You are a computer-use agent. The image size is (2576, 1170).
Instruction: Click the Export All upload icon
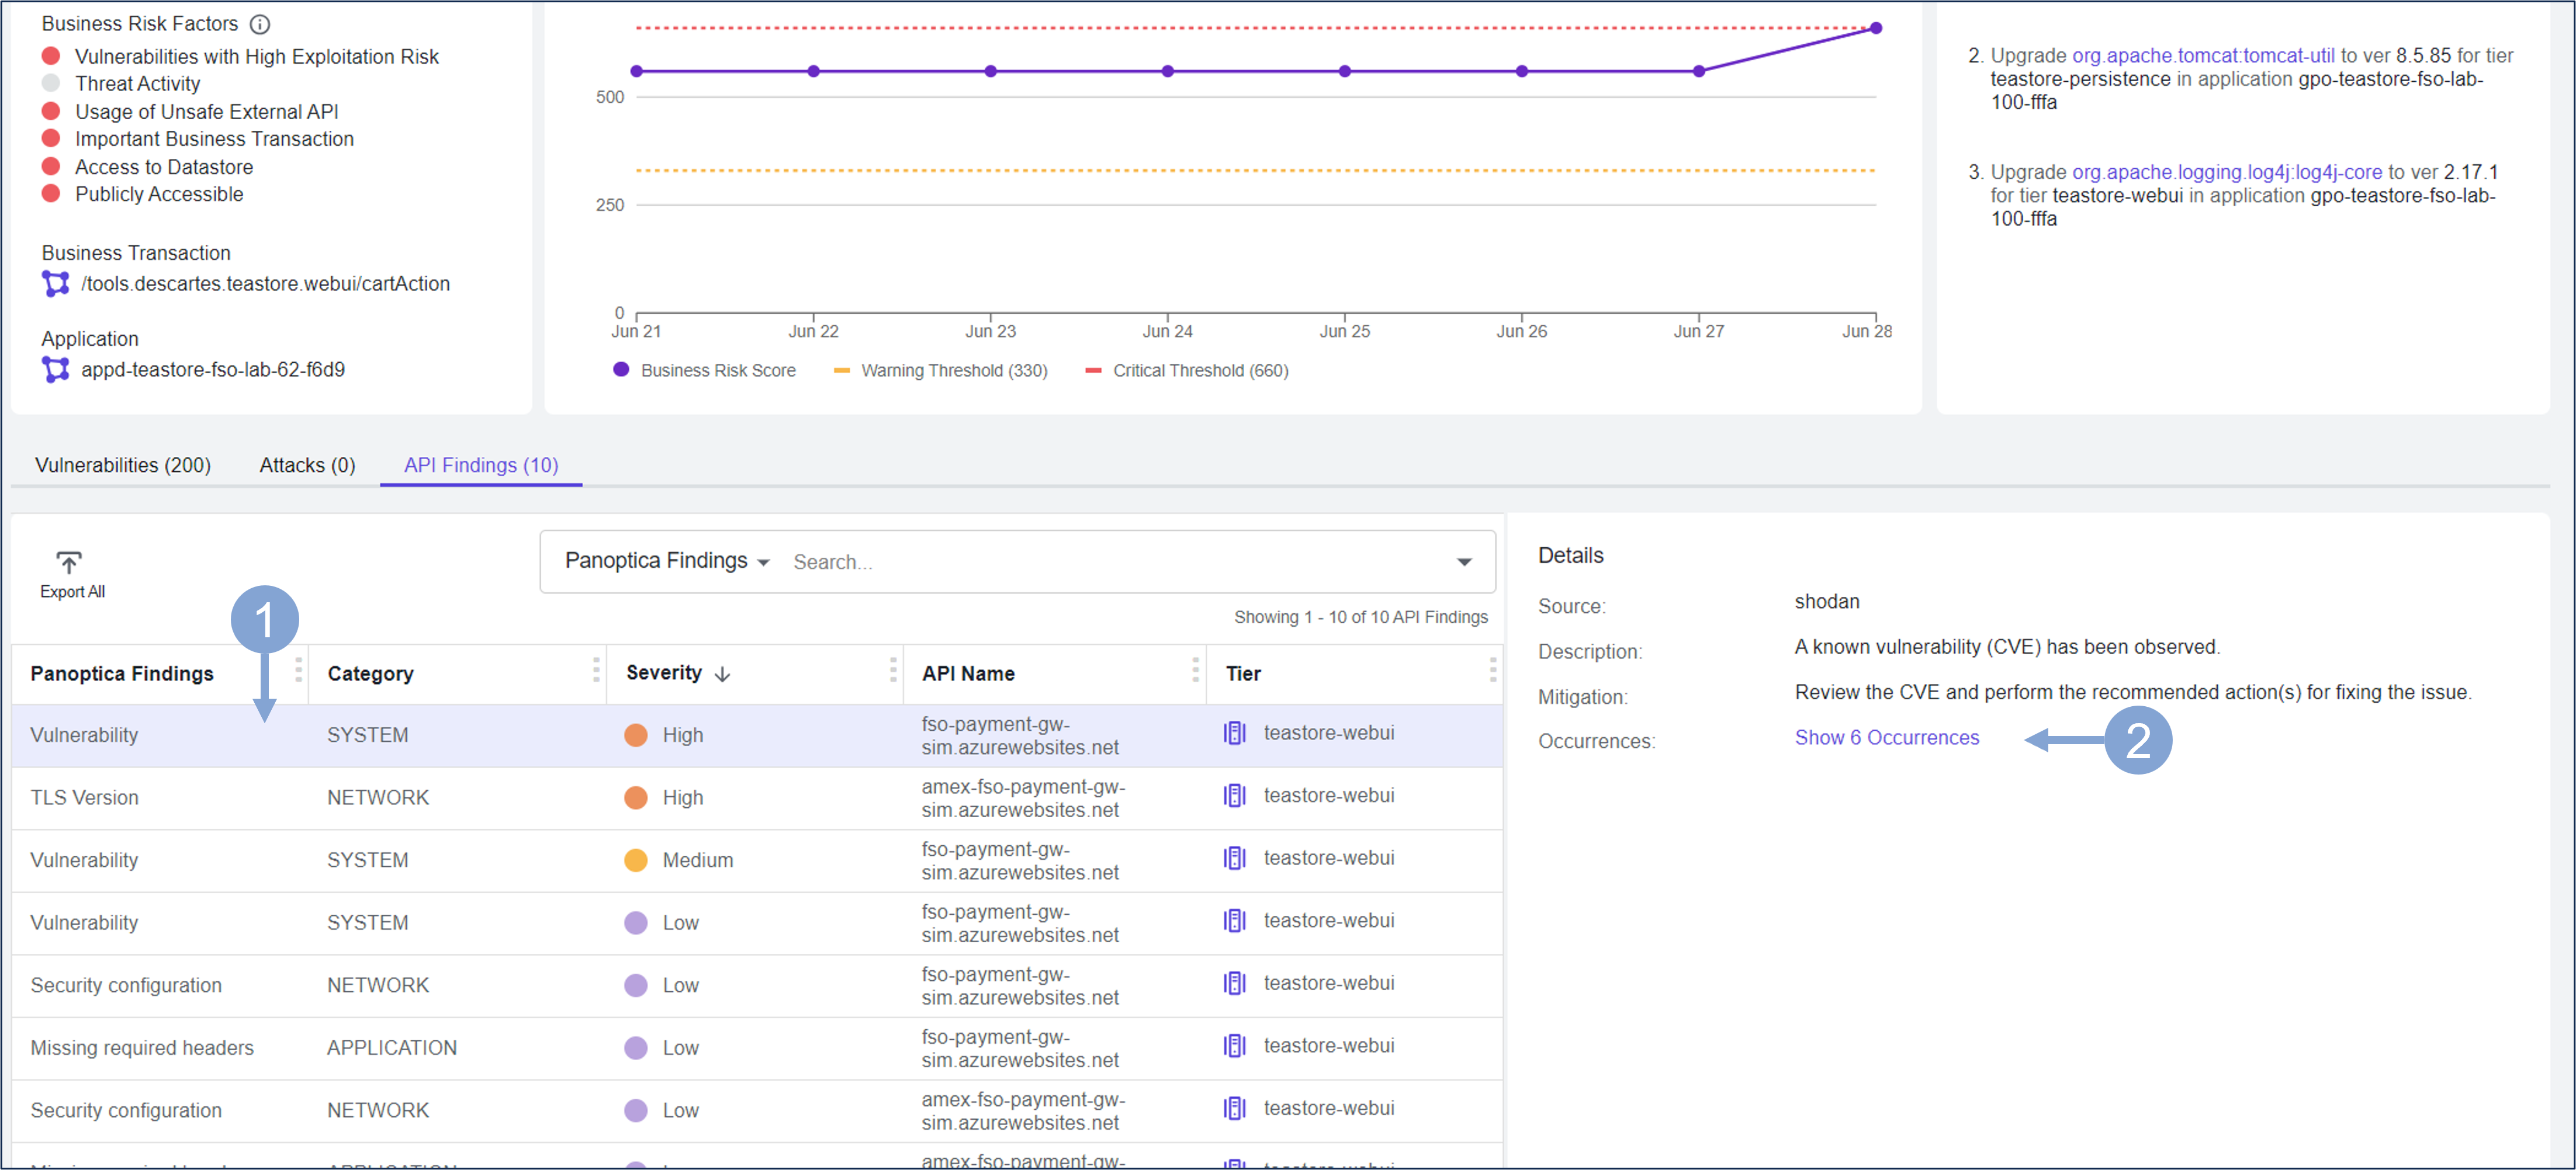pos(69,563)
